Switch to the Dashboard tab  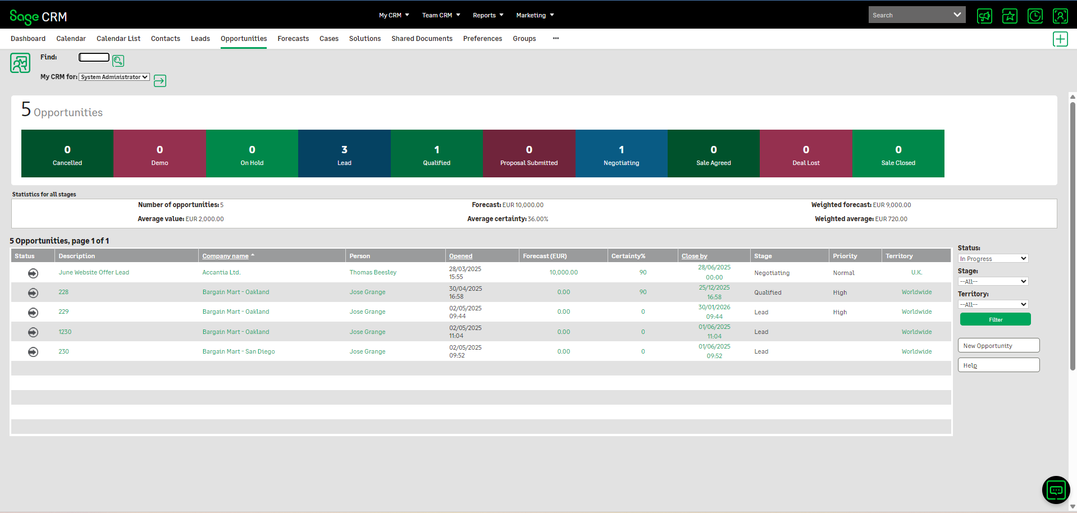point(28,39)
